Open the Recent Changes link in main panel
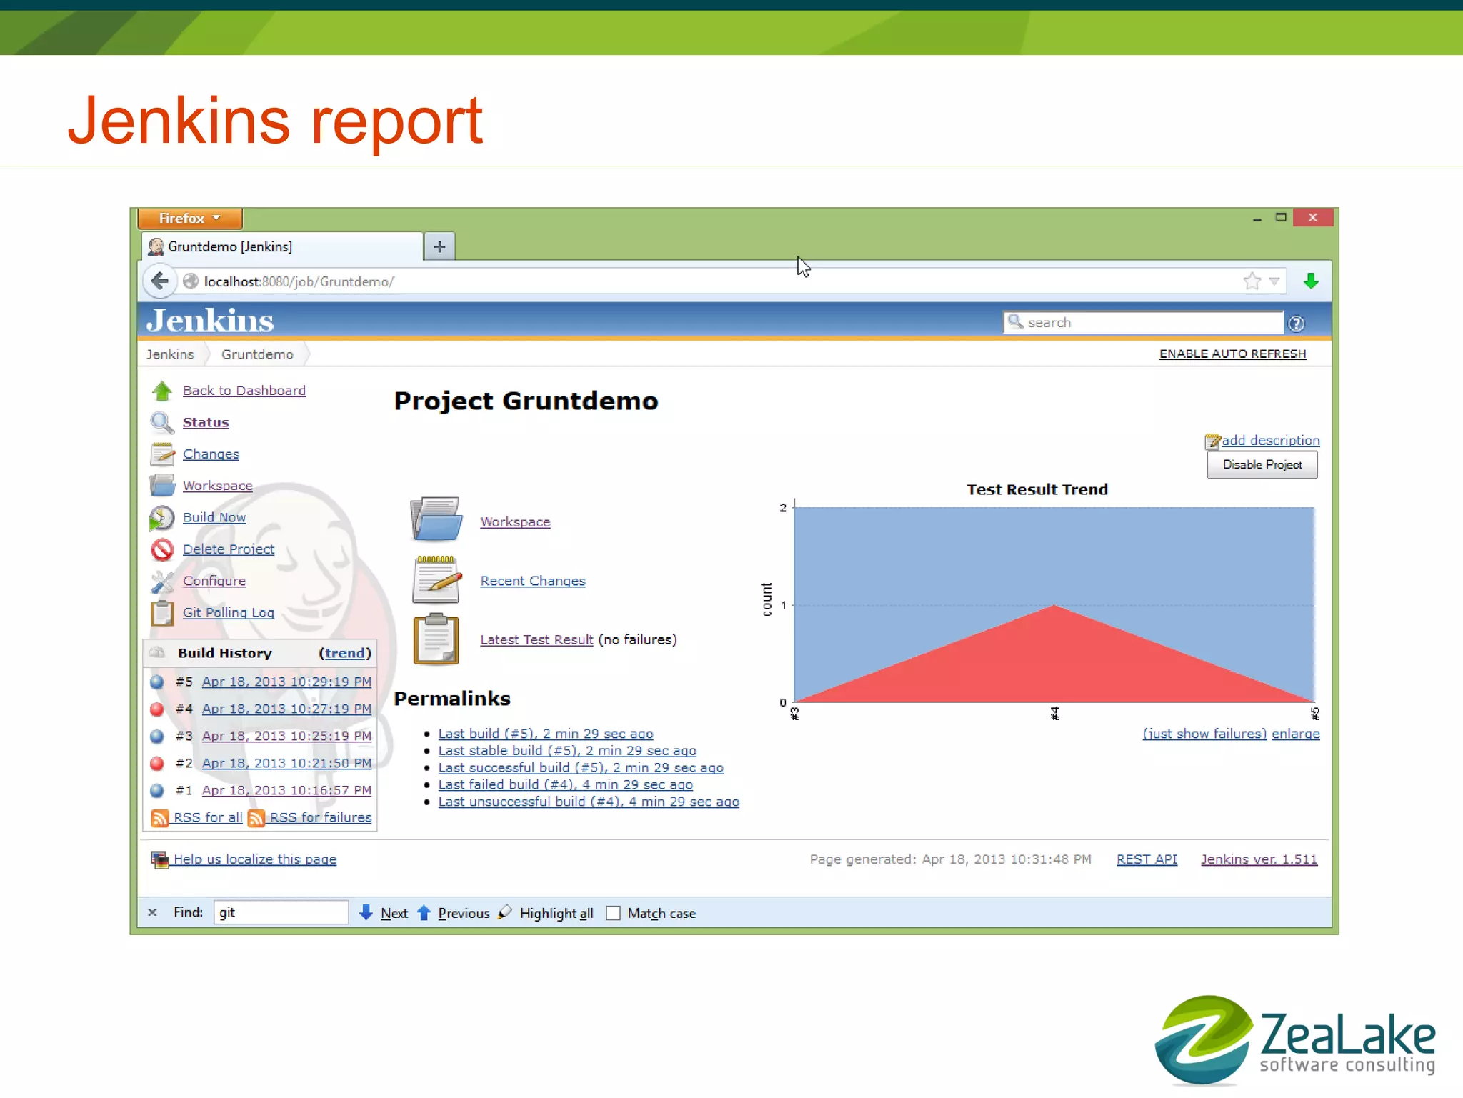1463x1098 pixels. pos(533,581)
